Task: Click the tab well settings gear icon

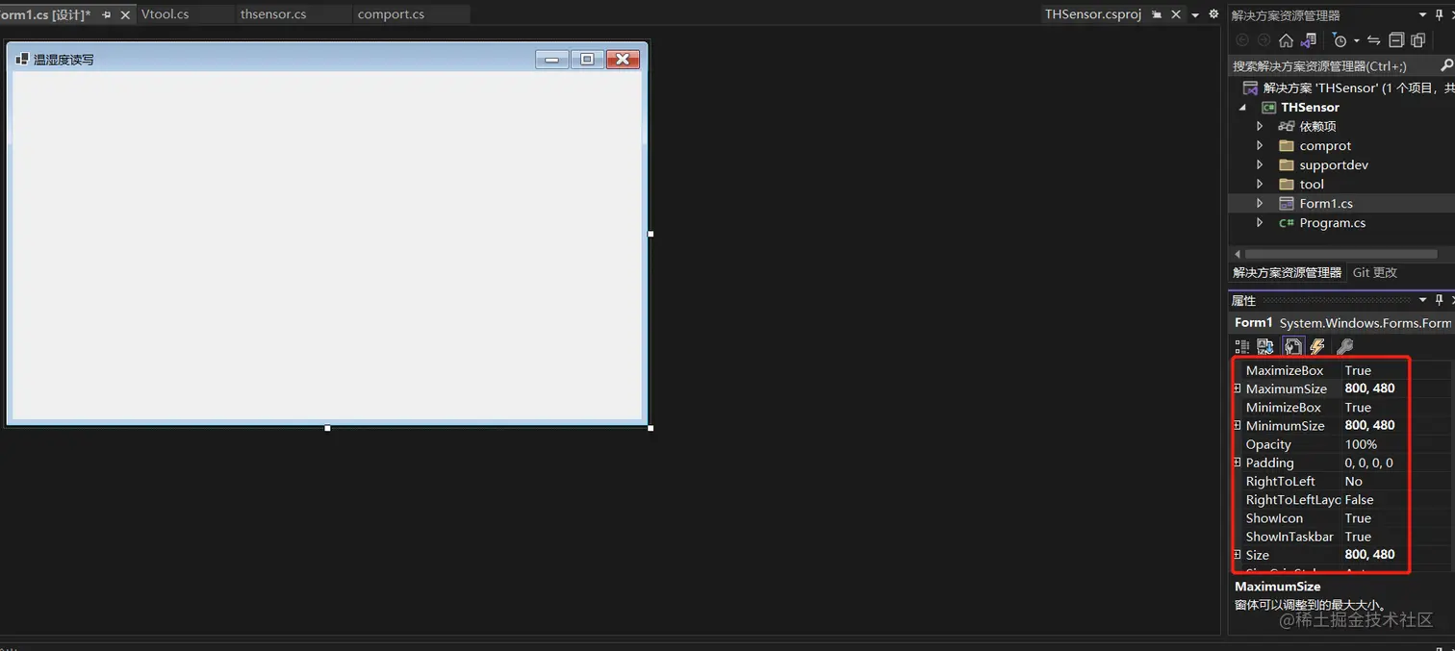Action: 1213,14
